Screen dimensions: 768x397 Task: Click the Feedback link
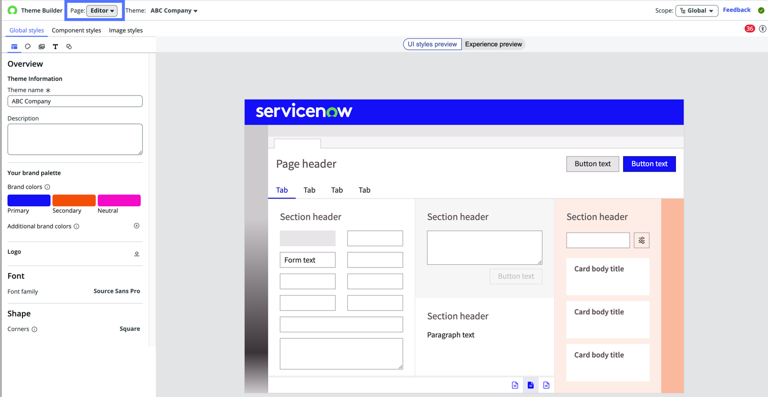pyautogui.click(x=737, y=10)
